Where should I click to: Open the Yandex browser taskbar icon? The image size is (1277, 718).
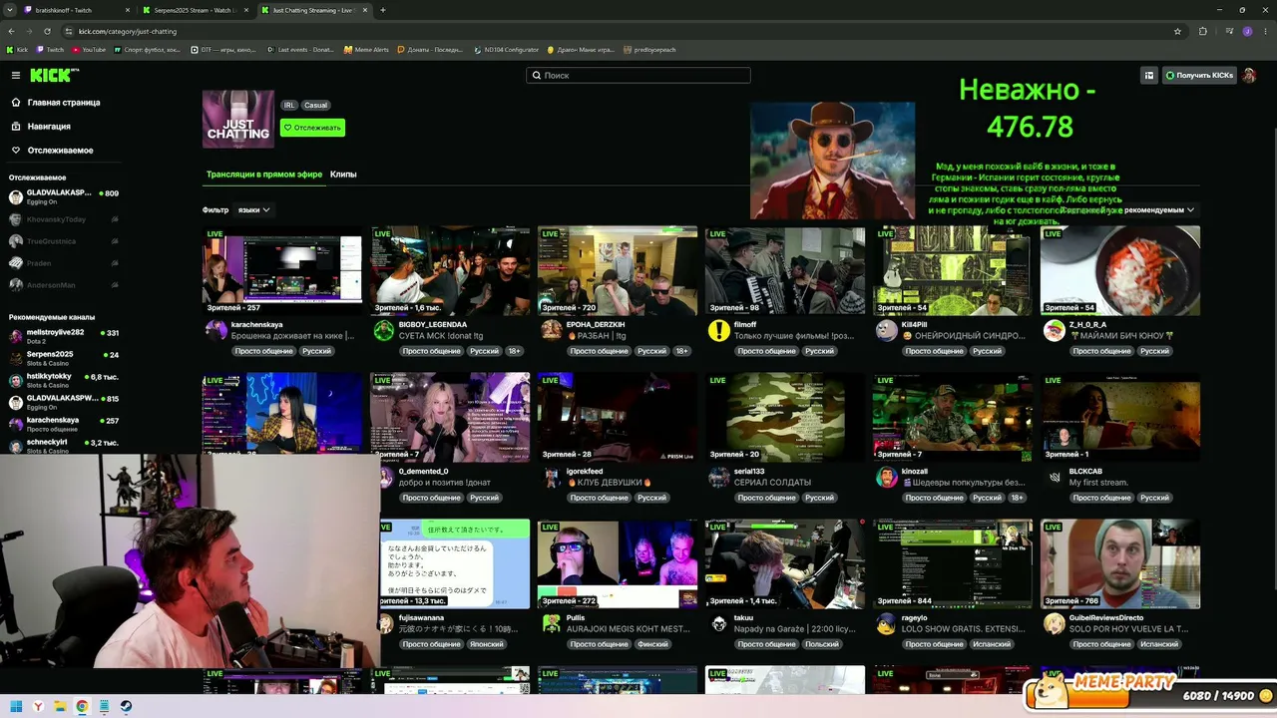click(38, 706)
